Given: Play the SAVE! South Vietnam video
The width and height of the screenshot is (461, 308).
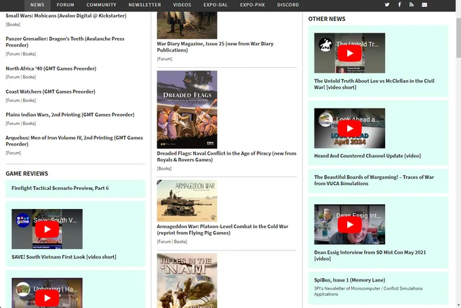Looking at the screenshot, I should pyautogui.click(x=47, y=229).
